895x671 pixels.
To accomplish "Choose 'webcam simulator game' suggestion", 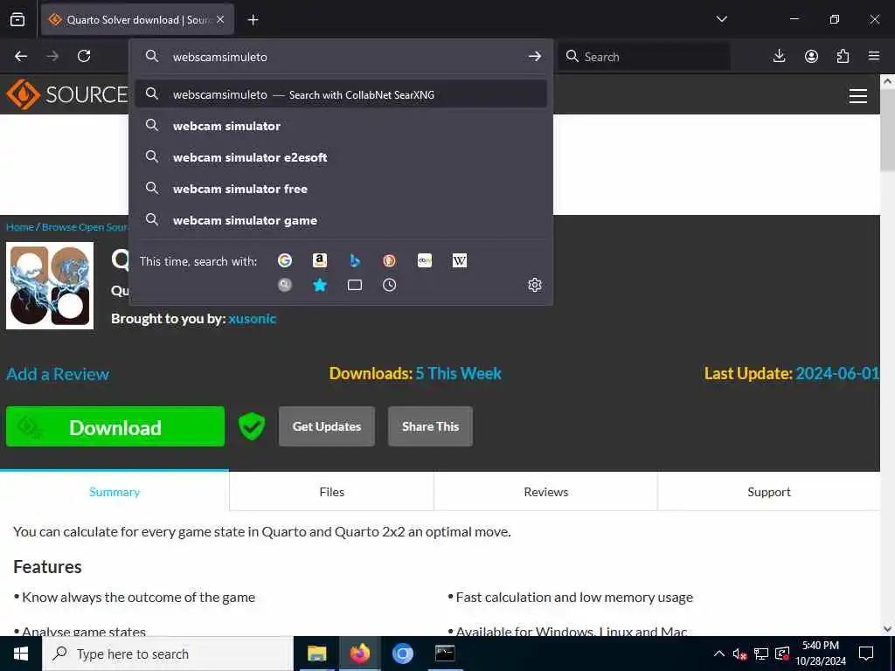I will (x=341, y=220).
